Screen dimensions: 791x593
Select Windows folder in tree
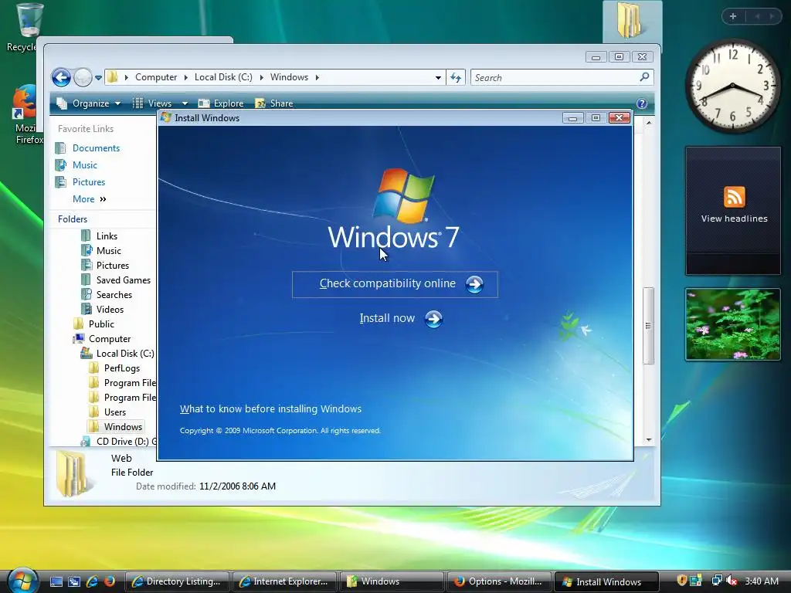click(123, 426)
